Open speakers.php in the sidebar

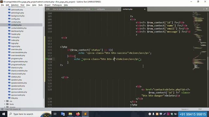tap(16, 80)
